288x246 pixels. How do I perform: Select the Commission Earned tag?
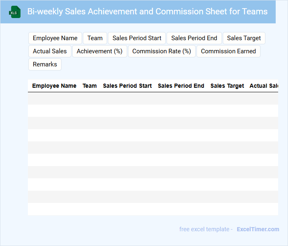pos(228,51)
